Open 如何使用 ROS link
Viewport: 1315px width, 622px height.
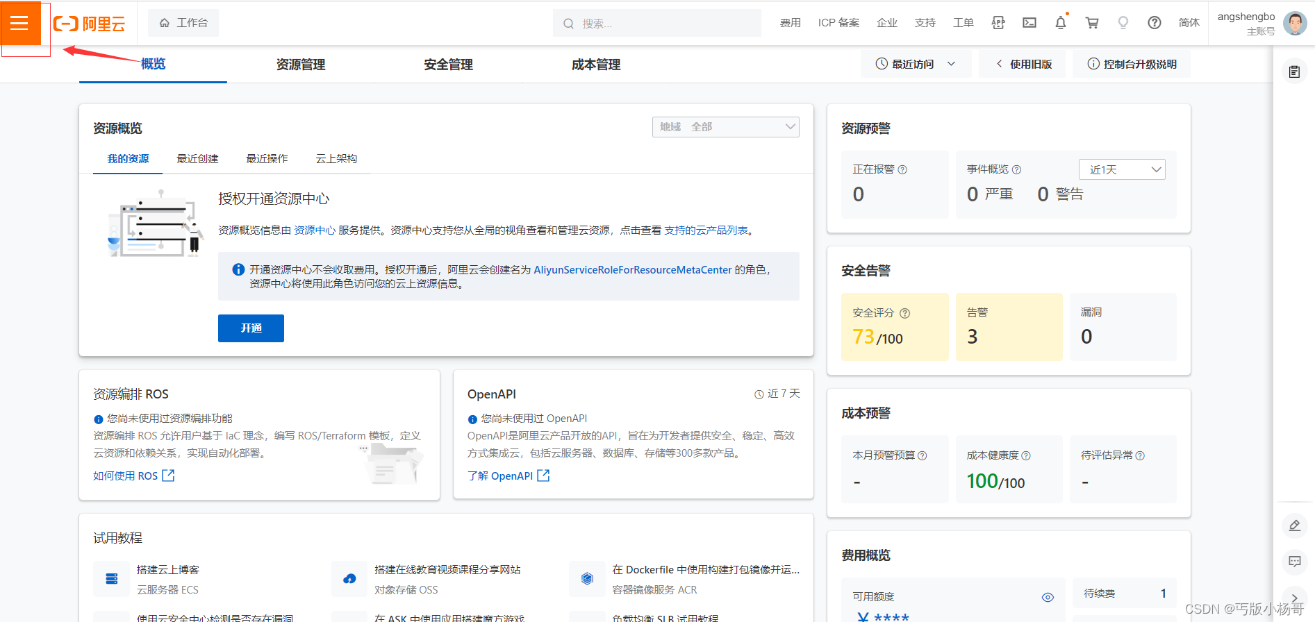click(x=126, y=476)
